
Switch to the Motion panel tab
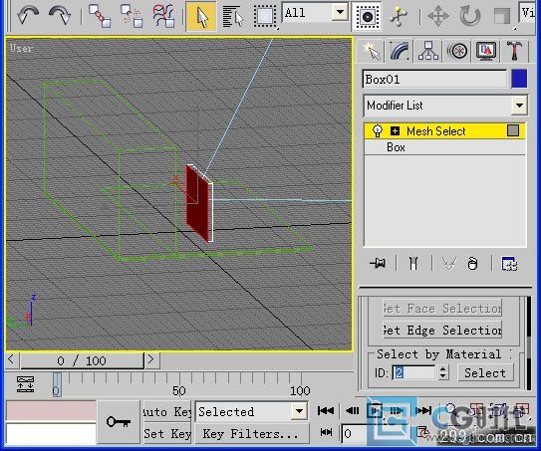click(x=457, y=51)
